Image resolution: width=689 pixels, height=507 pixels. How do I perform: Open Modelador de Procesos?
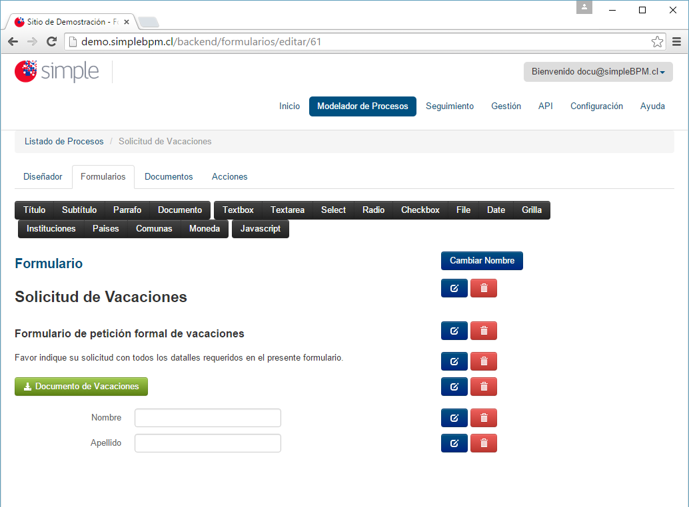point(362,106)
